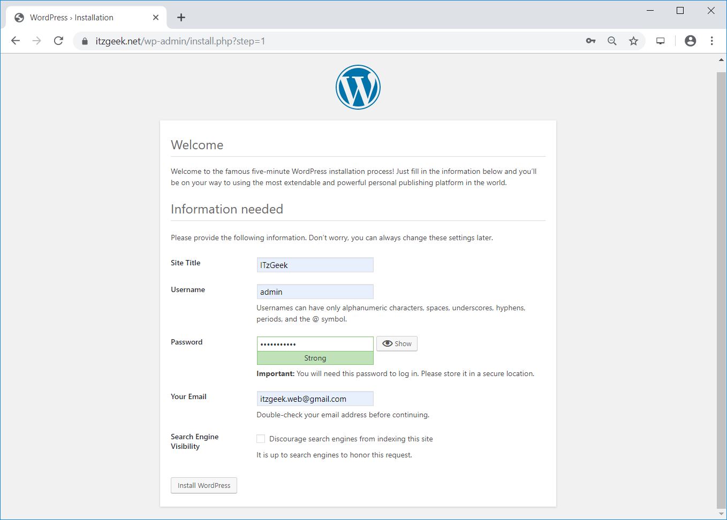Click 'Double-check your email address' hint
Image resolution: width=727 pixels, height=520 pixels.
pyautogui.click(x=343, y=415)
